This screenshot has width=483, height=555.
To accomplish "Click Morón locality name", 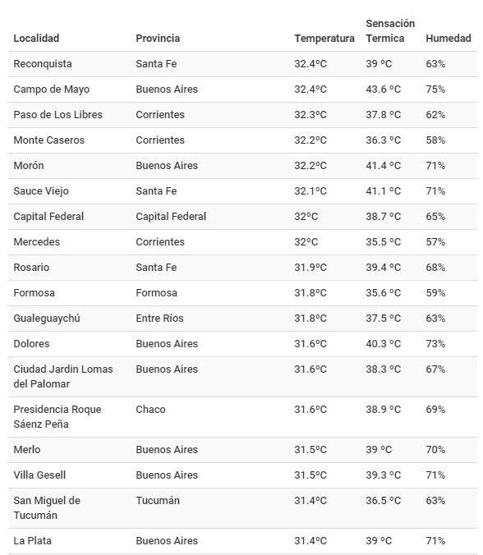I will (x=29, y=166).
